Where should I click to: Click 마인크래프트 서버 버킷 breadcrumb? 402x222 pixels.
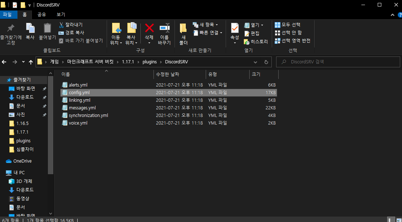tap(90, 62)
